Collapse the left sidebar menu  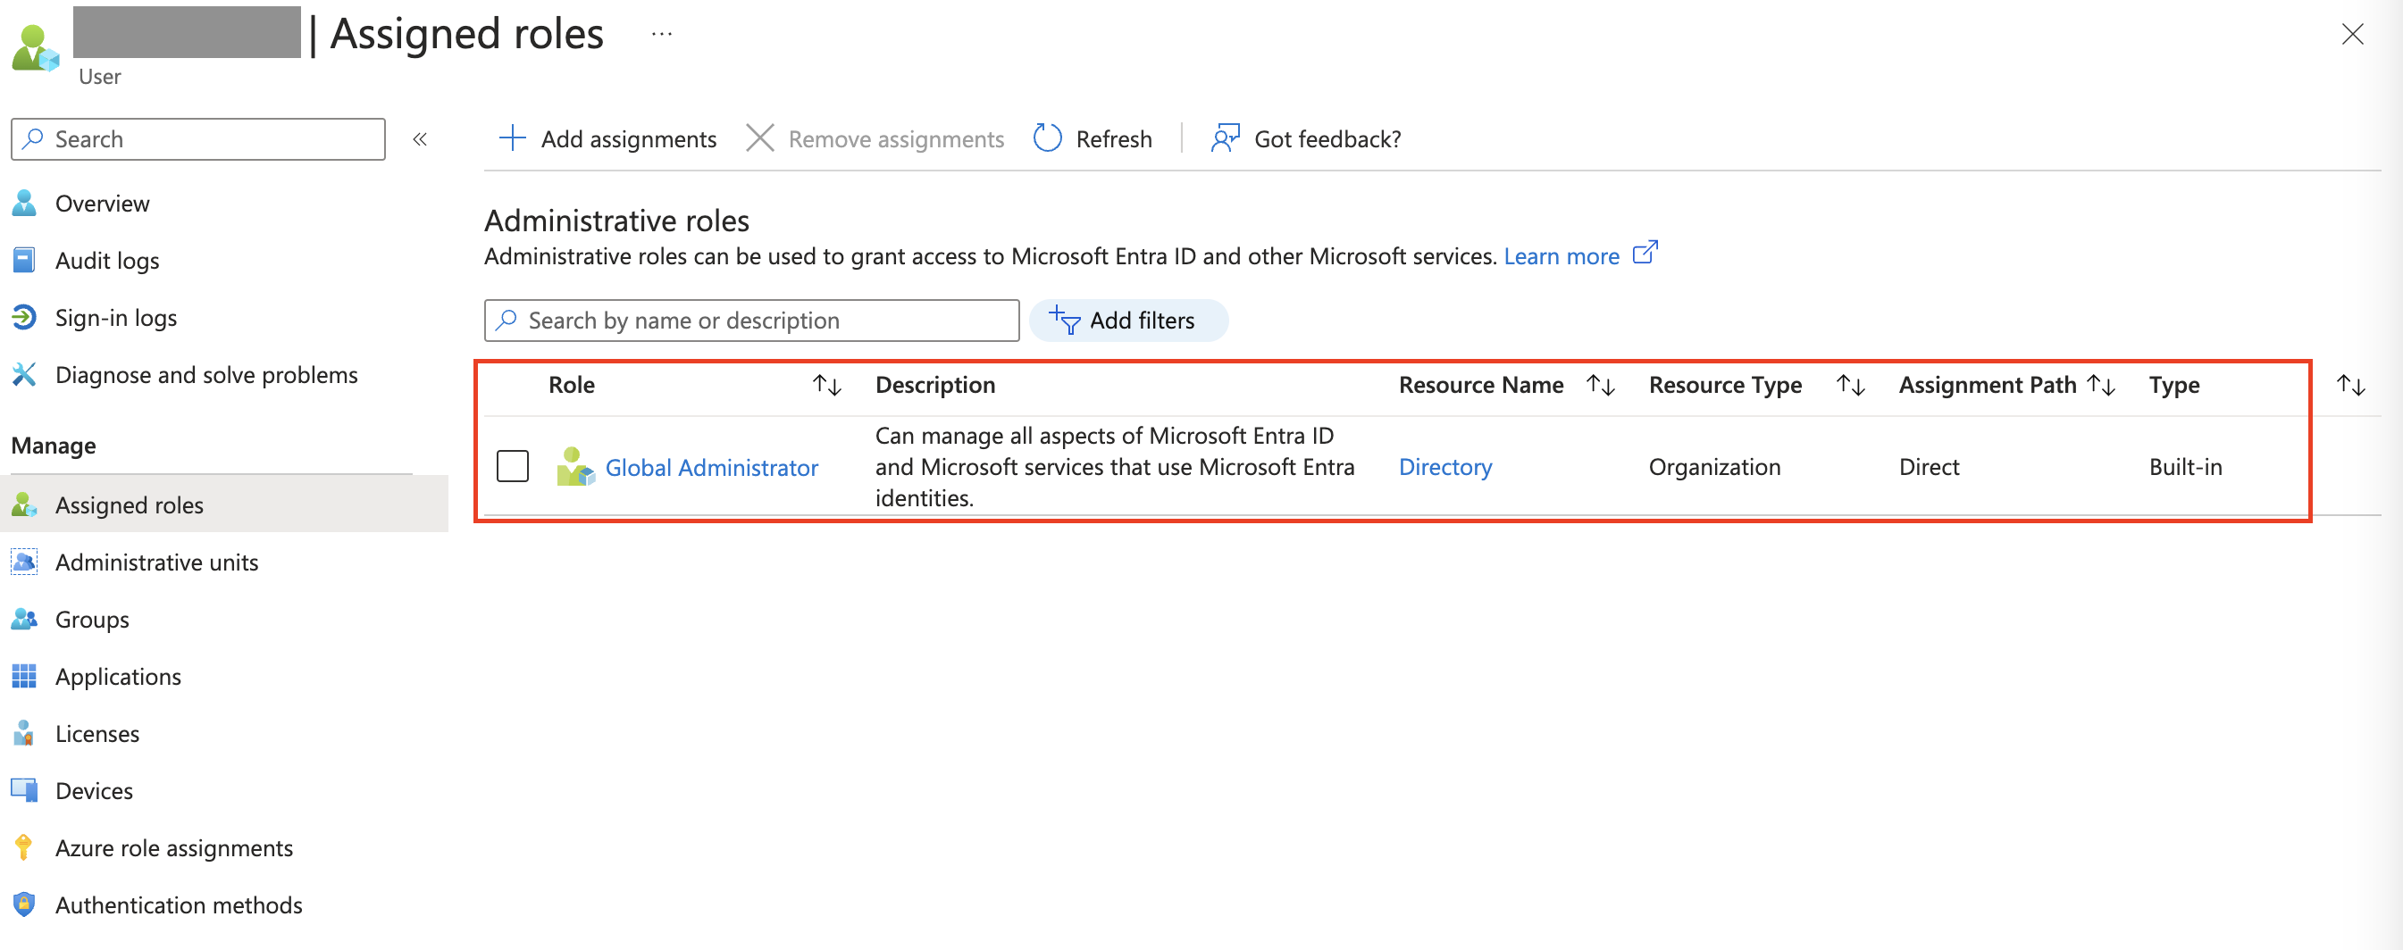tap(420, 139)
